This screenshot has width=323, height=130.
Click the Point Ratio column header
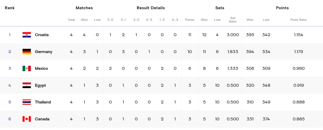[x=299, y=20]
